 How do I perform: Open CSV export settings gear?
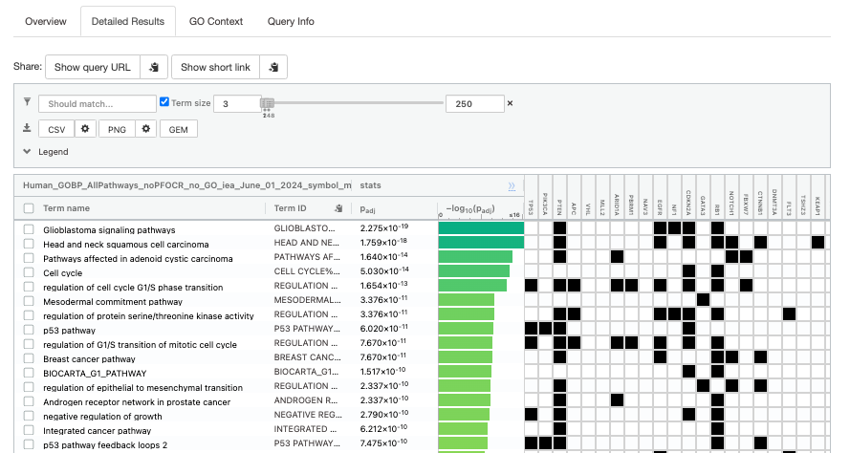(85, 129)
